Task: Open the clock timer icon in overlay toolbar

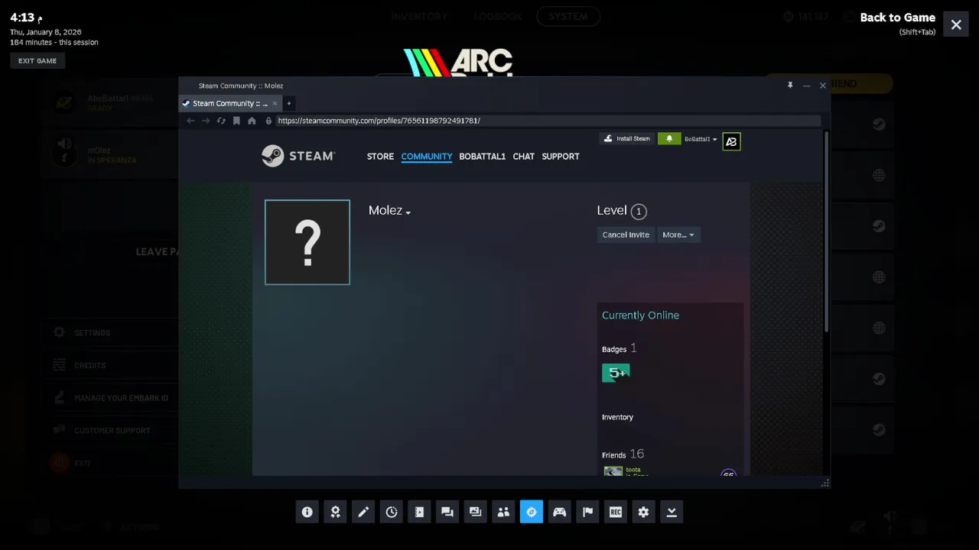Action: point(392,512)
